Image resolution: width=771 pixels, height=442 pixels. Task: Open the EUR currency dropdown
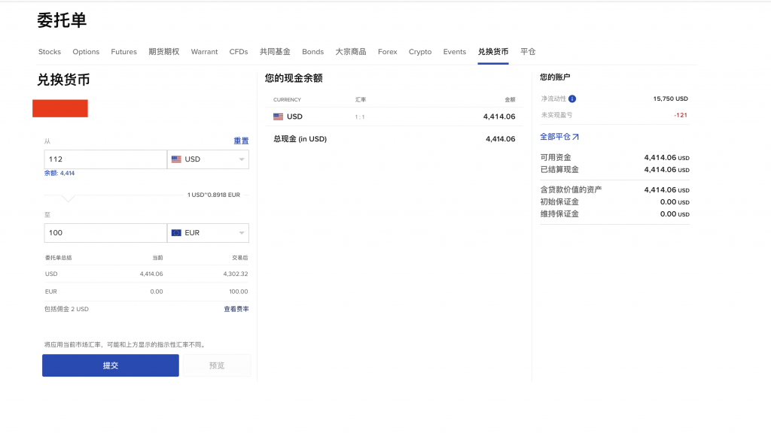click(x=242, y=232)
